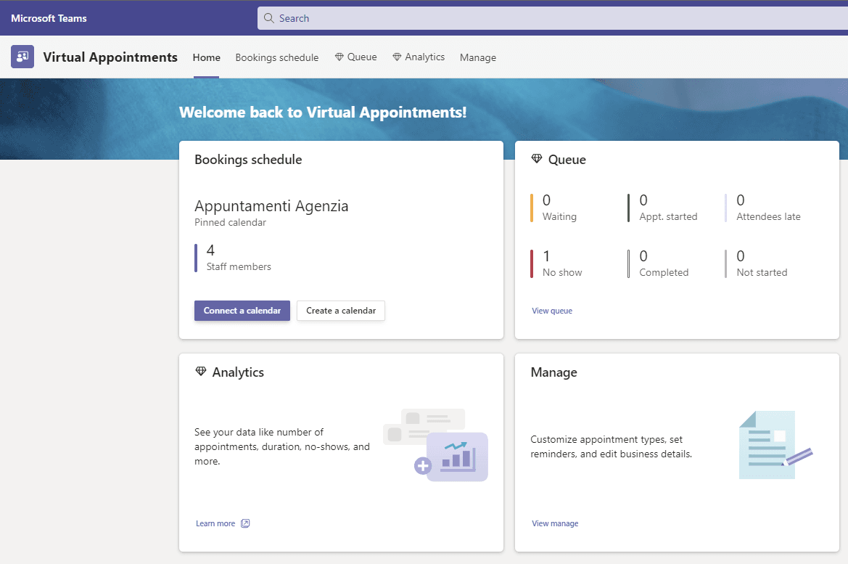Switch to the Bookings schedule tab

coord(277,57)
